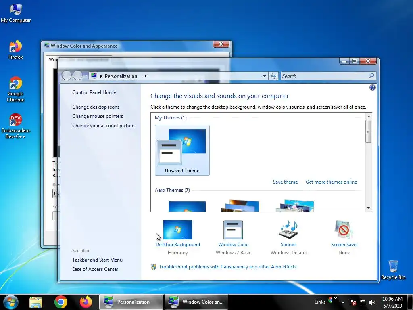Expand the address bar history dropdown

coord(264,76)
